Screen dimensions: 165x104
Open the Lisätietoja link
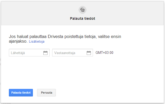click(37, 41)
